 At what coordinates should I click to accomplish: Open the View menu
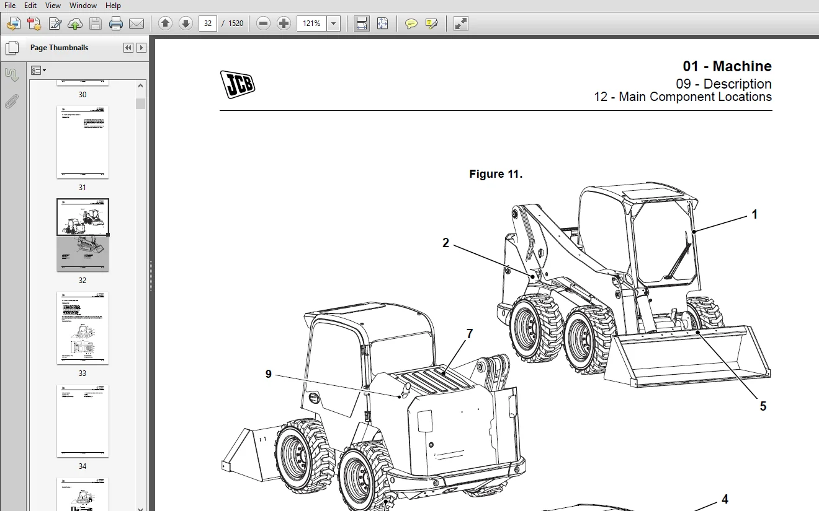coord(53,6)
